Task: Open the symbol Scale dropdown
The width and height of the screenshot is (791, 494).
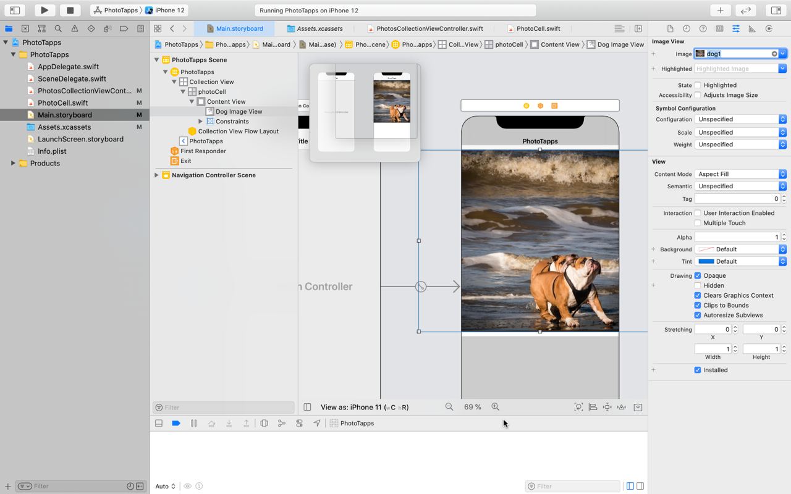Action: 740,132
